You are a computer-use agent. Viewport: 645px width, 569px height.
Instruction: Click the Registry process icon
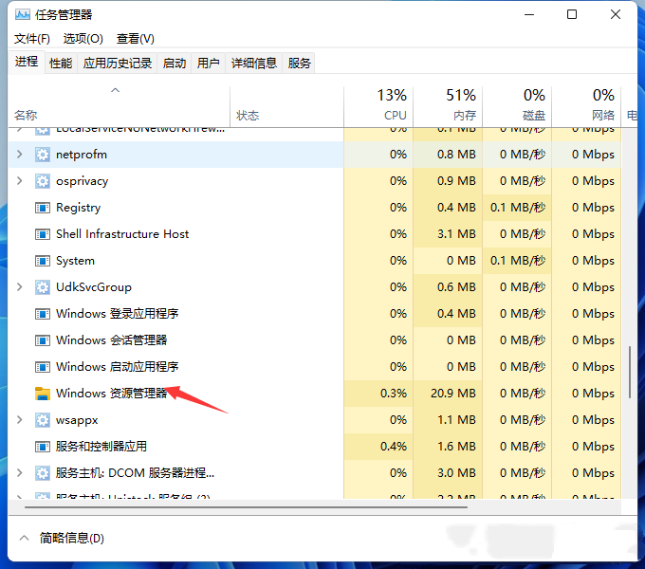pyautogui.click(x=43, y=208)
